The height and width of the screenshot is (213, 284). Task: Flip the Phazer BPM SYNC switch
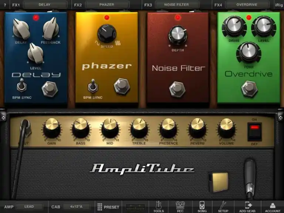click(93, 86)
